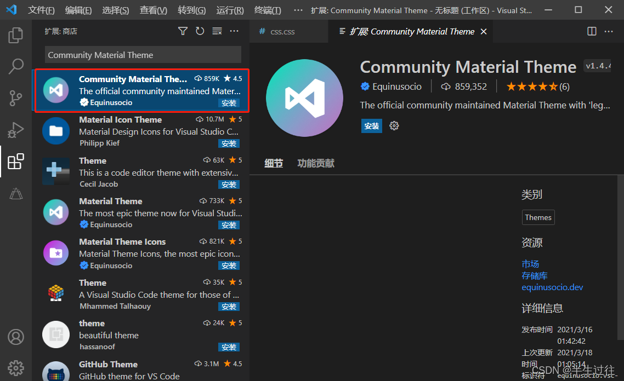Select Theme by Cecil Jacob

140,172
